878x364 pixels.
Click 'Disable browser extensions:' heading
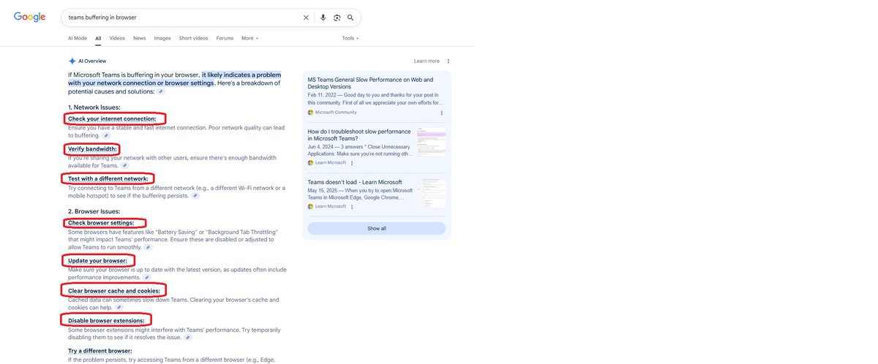tap(106, 321)
